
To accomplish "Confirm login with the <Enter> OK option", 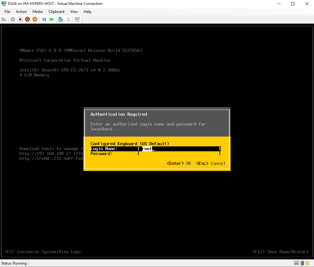I will 179,163.
